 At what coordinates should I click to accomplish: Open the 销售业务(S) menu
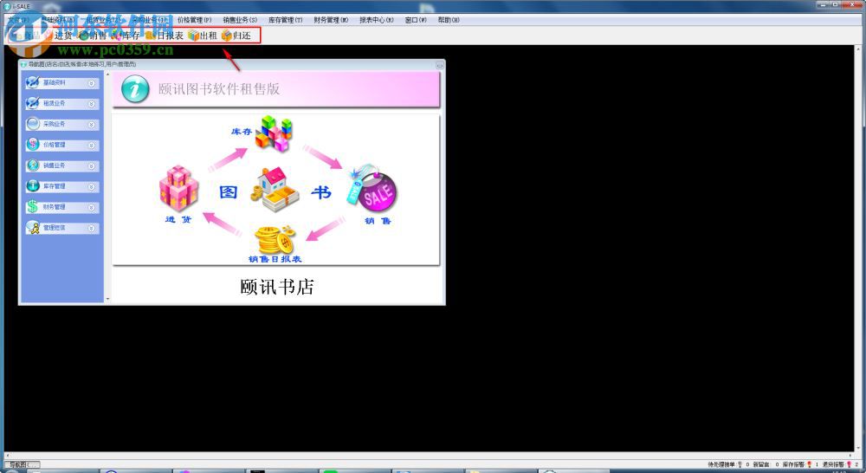pos(240,20)
